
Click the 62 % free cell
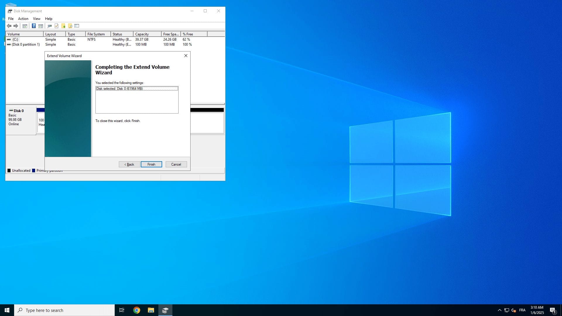pos(186,39)
